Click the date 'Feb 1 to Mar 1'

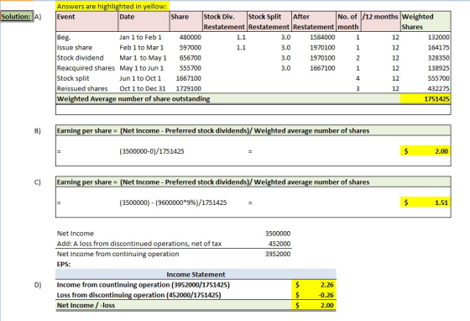(x=141, y=48)
